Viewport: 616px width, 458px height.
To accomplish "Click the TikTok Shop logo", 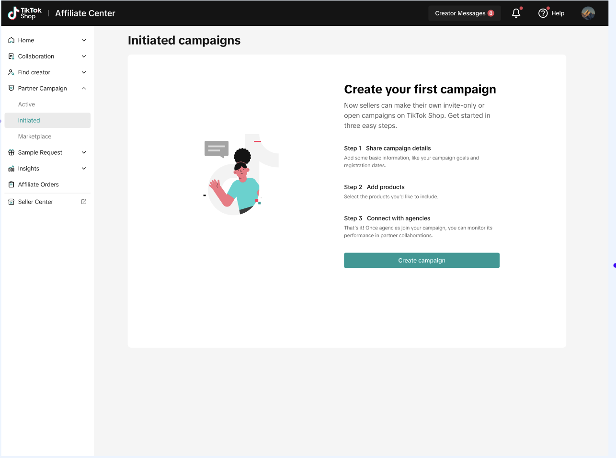I will click(x=25, y=13).
